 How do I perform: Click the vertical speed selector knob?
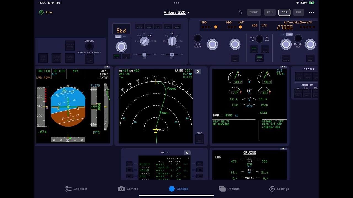tap(310, 44)
